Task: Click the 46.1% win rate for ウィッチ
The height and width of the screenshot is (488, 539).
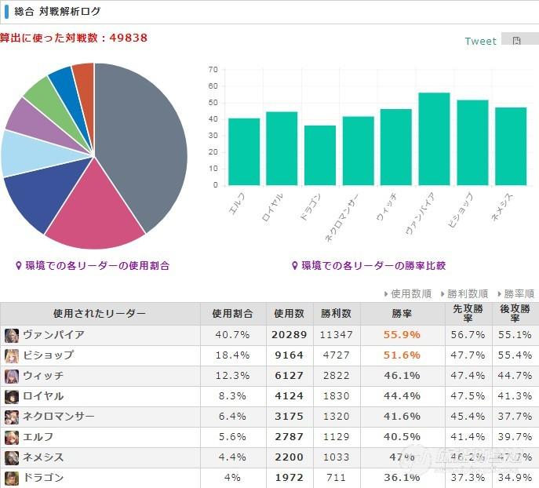Action: click(402, 375)
